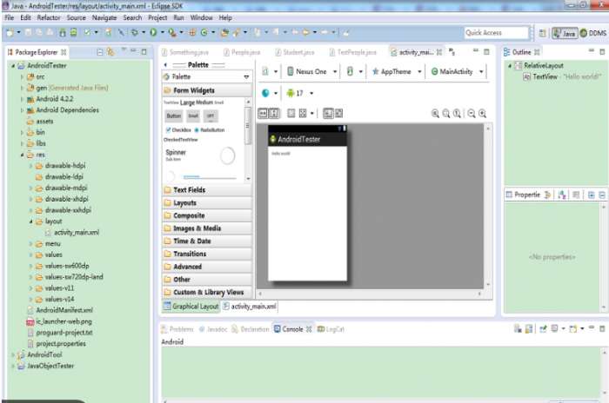Image resolution: width=609 pixels, height=403 pixels.
Task: Collapse the layout folder in the tree
Action: pyautogui.click(x=31, y=221)
